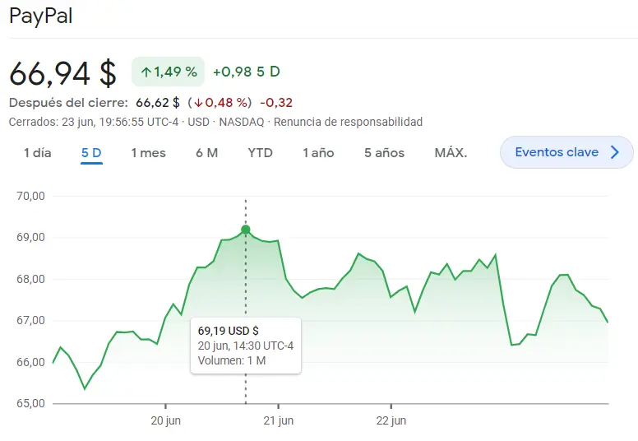This screenshot has width=638, height=441.
Task: Click the NASDAQ exchange text
Action: 242,122
